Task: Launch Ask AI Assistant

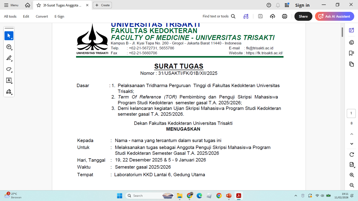Action: click(x=335, y=16)
